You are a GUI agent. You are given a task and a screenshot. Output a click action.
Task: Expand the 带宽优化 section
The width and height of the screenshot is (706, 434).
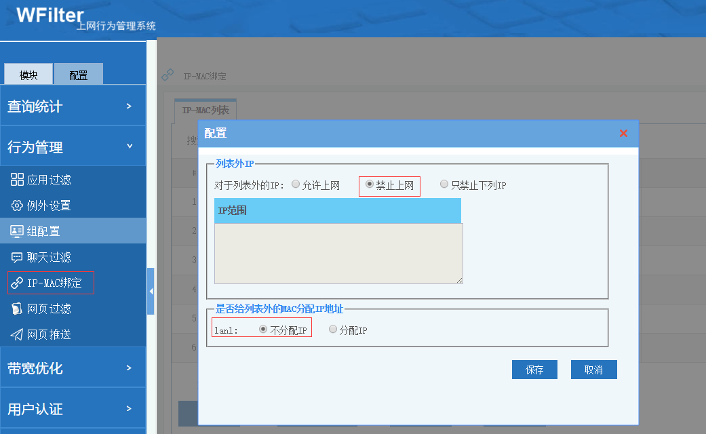[x=73, y=368]
